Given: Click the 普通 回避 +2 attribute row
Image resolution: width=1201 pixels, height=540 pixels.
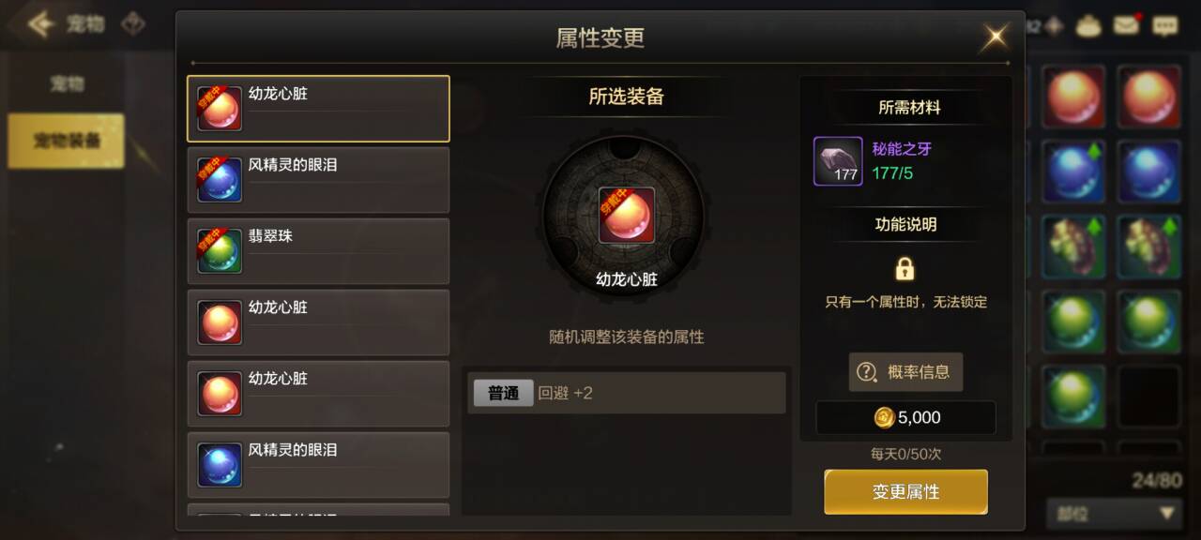Looking at the screenshot, I should [x=627, y=393].
